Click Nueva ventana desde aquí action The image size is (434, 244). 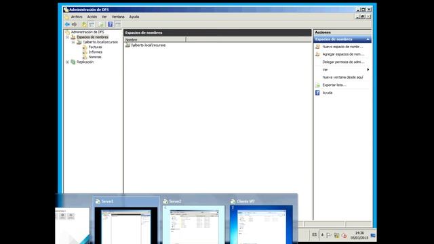pos(342,77)
